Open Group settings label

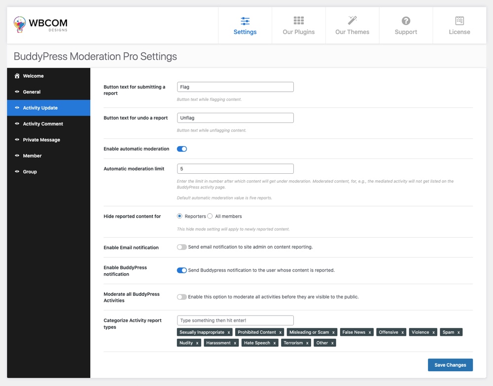30,172
